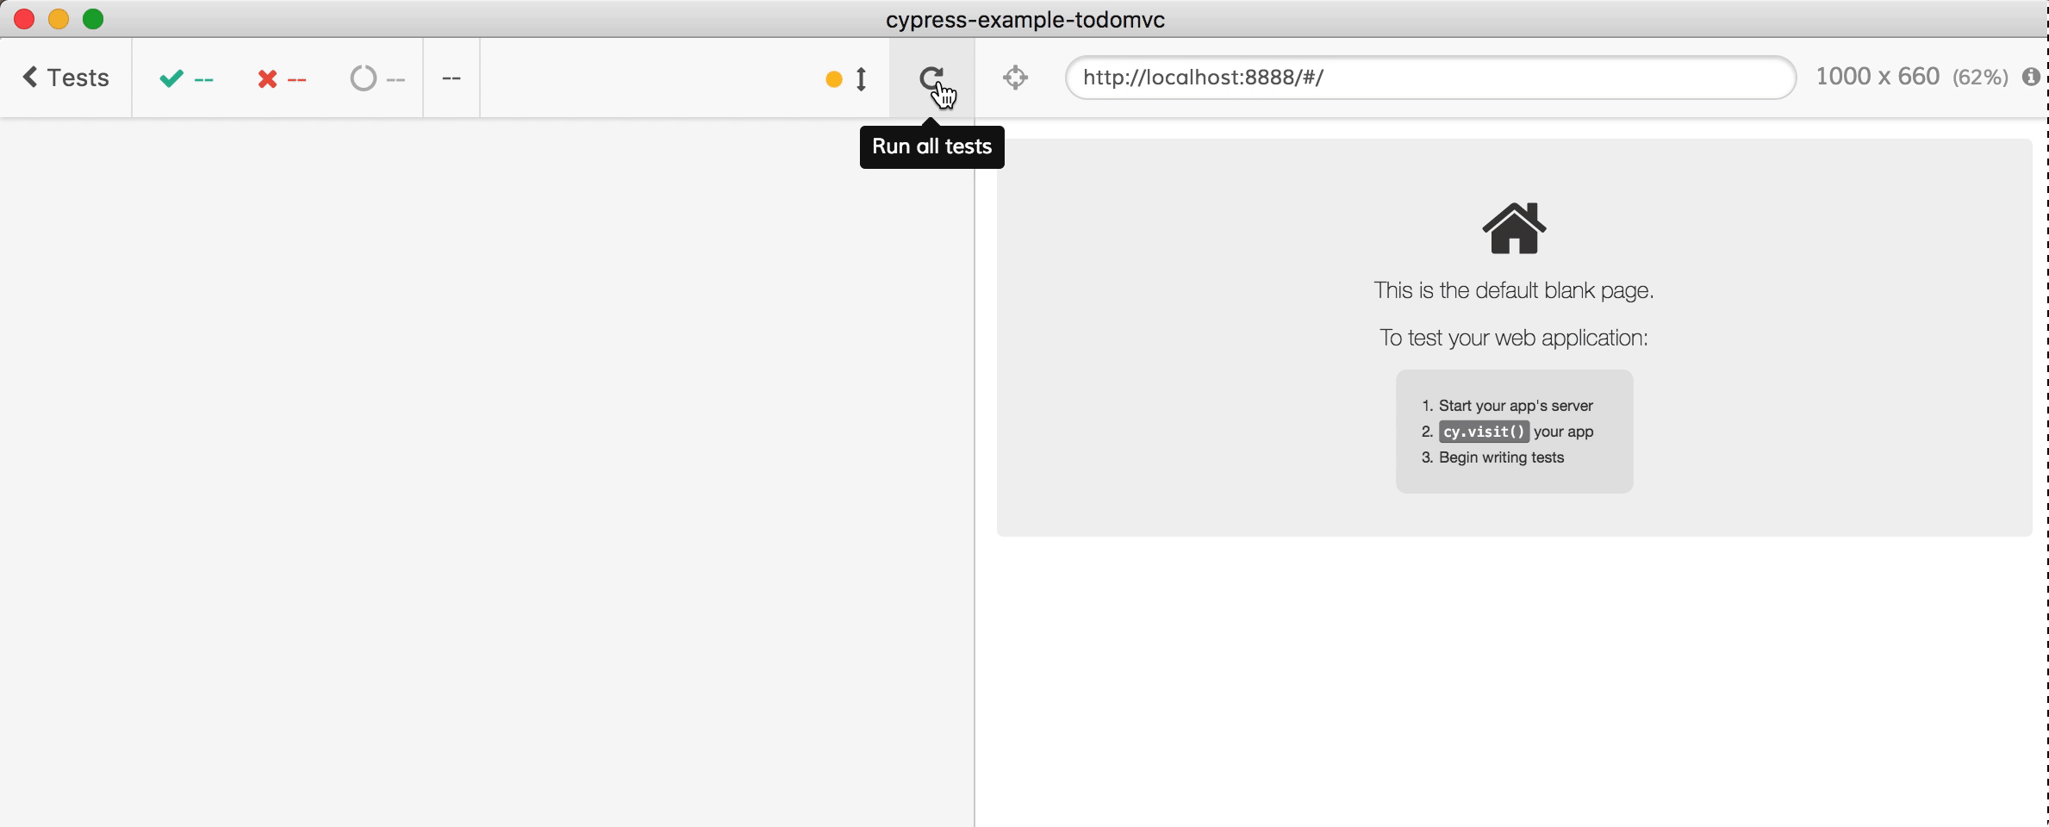Click the Run all tests reload icon
The width and height of the screenshot is (2049, 827).
[x=931, y=78]
